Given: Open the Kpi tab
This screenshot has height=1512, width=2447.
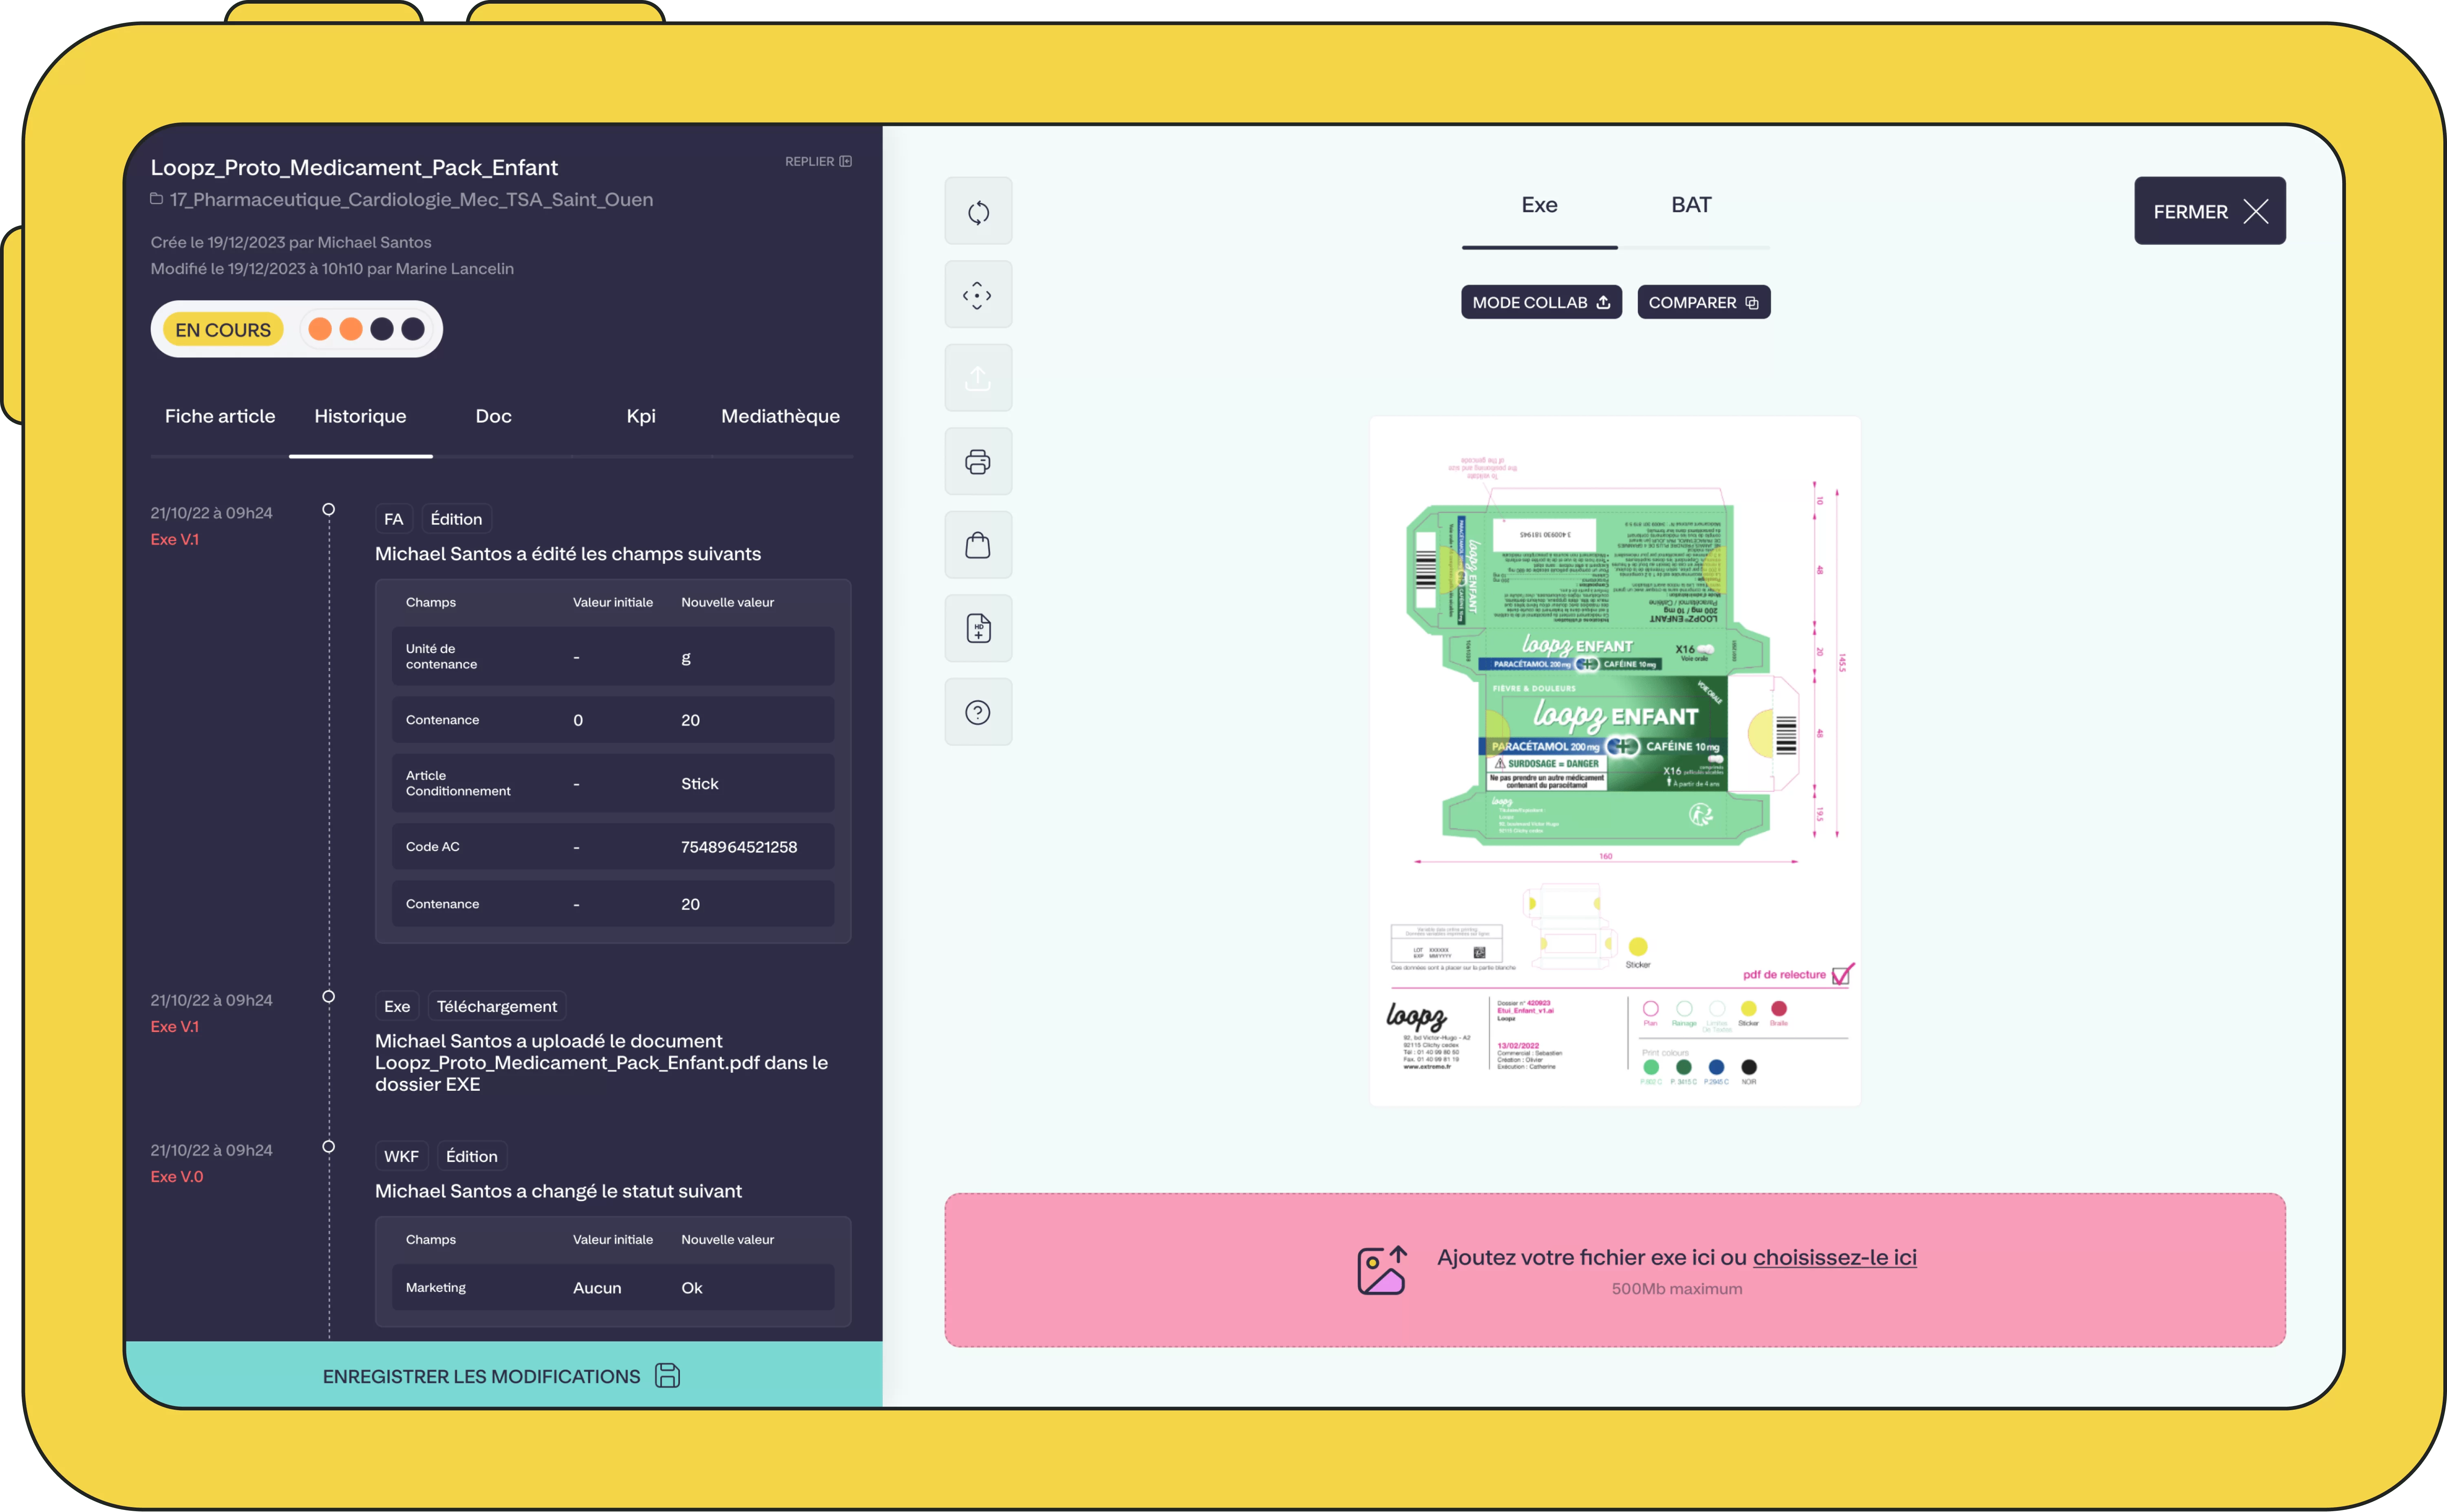Looking at the screenshot, I should tap(640, 416).
